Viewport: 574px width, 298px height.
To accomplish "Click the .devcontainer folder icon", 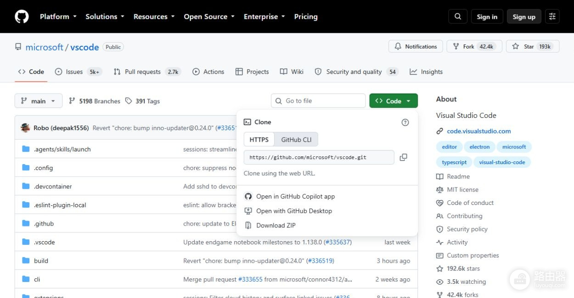I will point(26,186).
